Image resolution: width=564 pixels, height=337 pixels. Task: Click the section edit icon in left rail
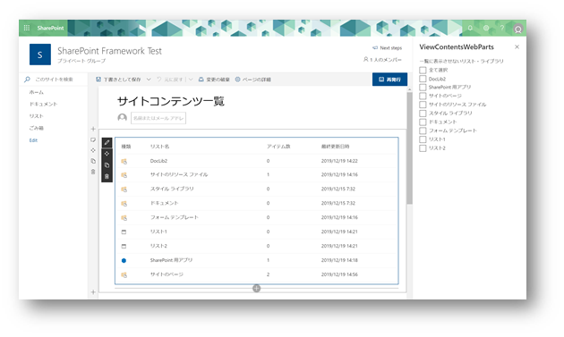pos(93,139)
